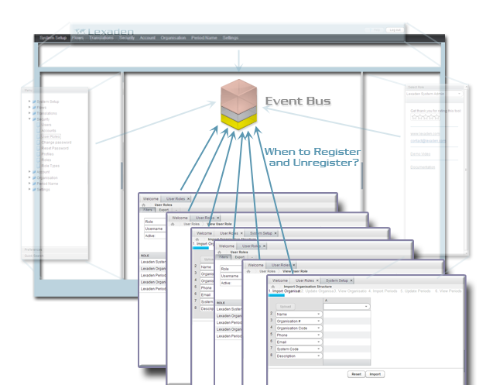The width and height of the screenshot is (486, 385).
Task: Expand the Translations tree node
Action: 29,113
